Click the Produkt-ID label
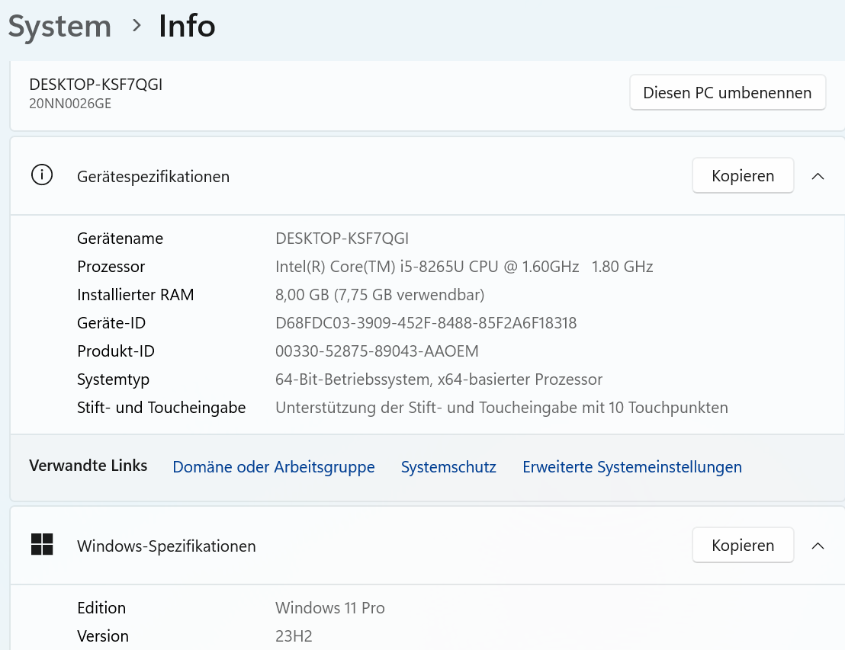 tap(116, 351)
